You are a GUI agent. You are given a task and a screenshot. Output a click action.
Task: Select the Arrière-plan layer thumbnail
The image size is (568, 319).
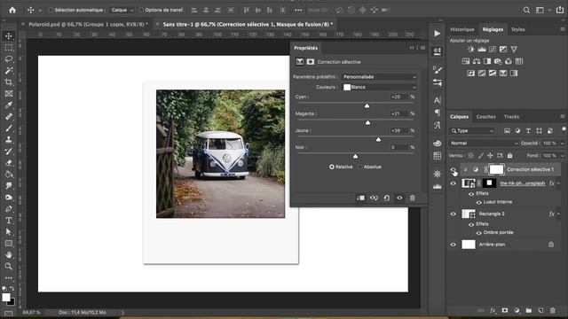[469, 245]
